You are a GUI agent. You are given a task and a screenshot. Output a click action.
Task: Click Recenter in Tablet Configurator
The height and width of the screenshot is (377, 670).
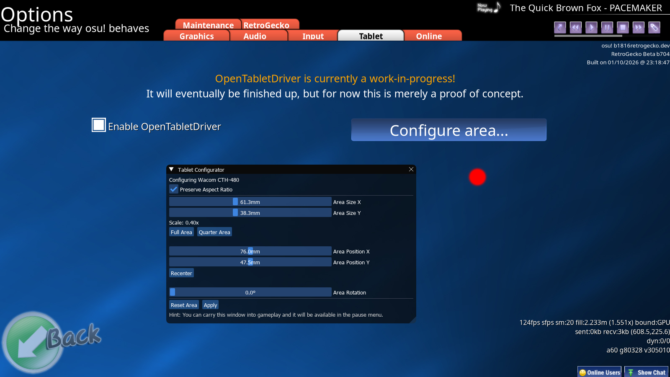coord(181,273)
